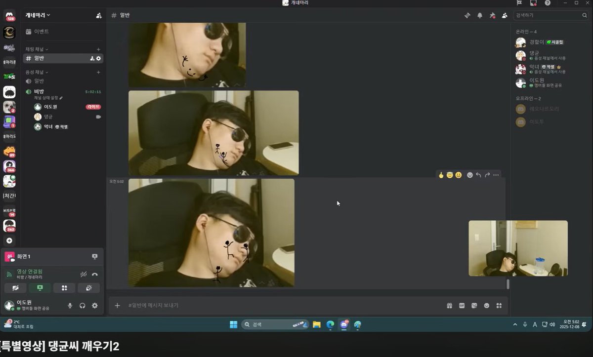593x357 pixels.
Task: Open activities launcher in voice panel
Action: point(64,288)
